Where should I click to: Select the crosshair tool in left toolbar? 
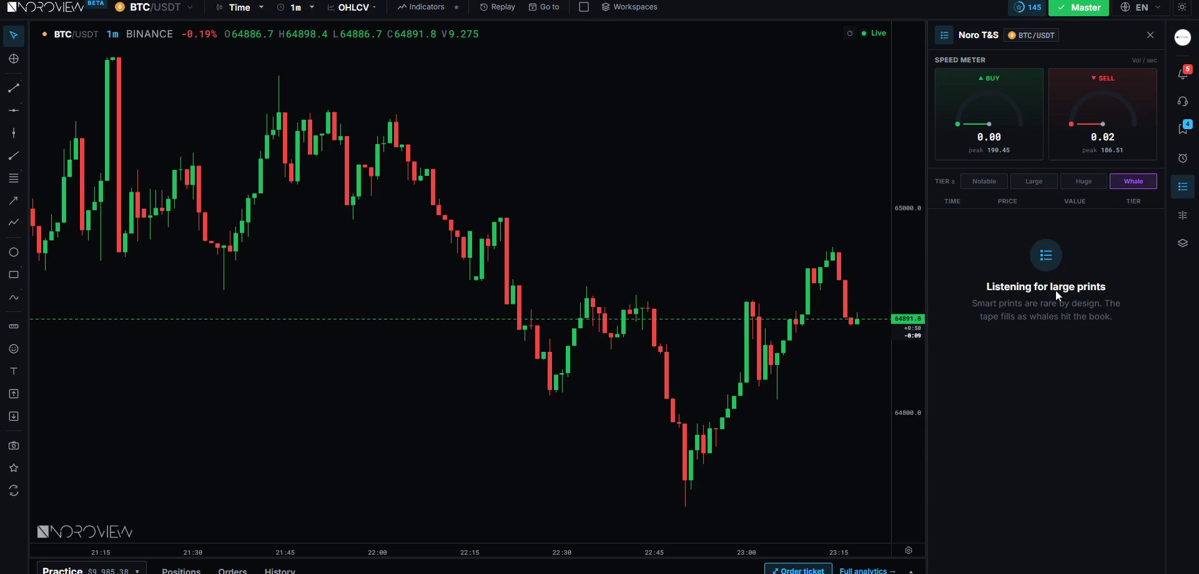click(14, 59)
